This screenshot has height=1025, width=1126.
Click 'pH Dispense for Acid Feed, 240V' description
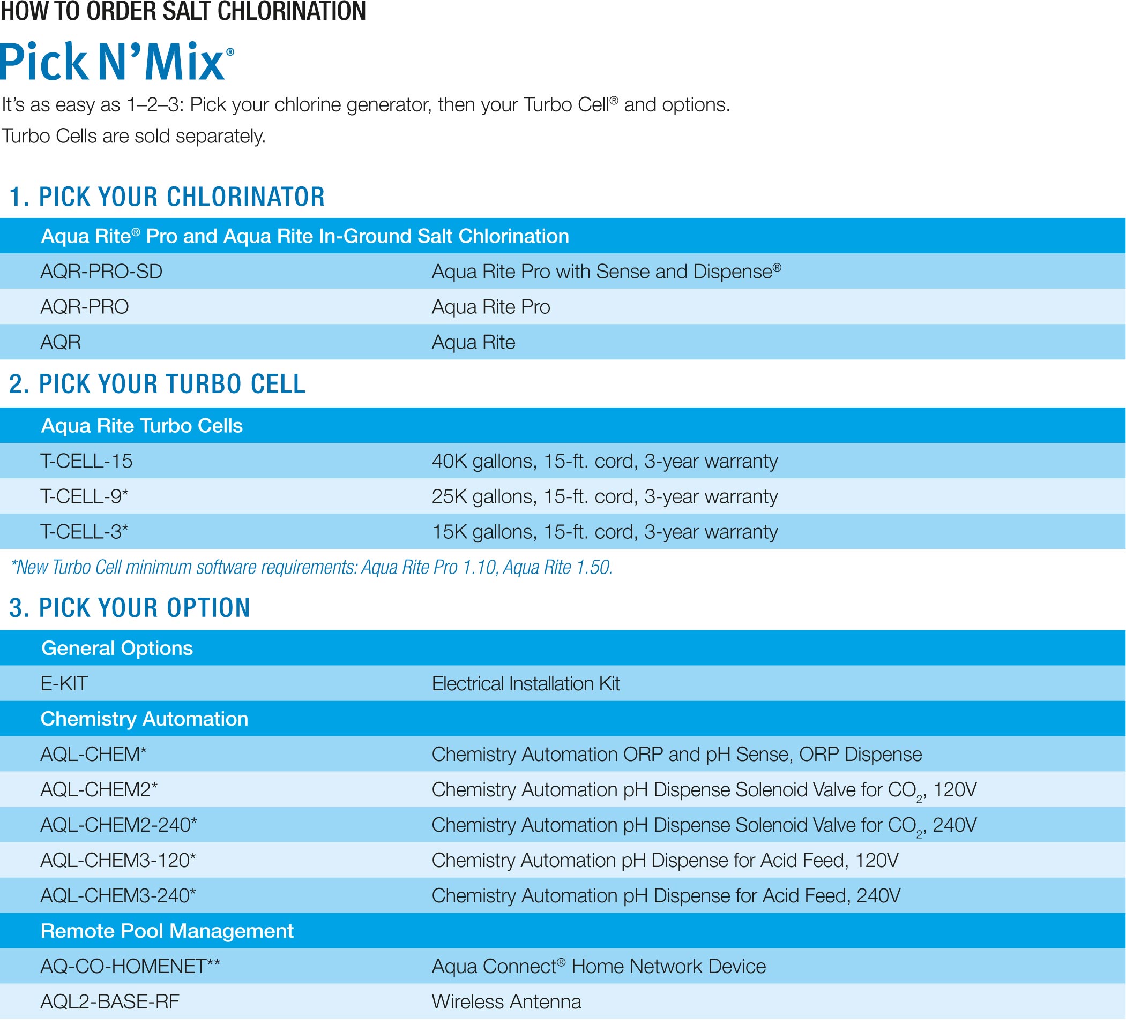[x=666, y=895]
